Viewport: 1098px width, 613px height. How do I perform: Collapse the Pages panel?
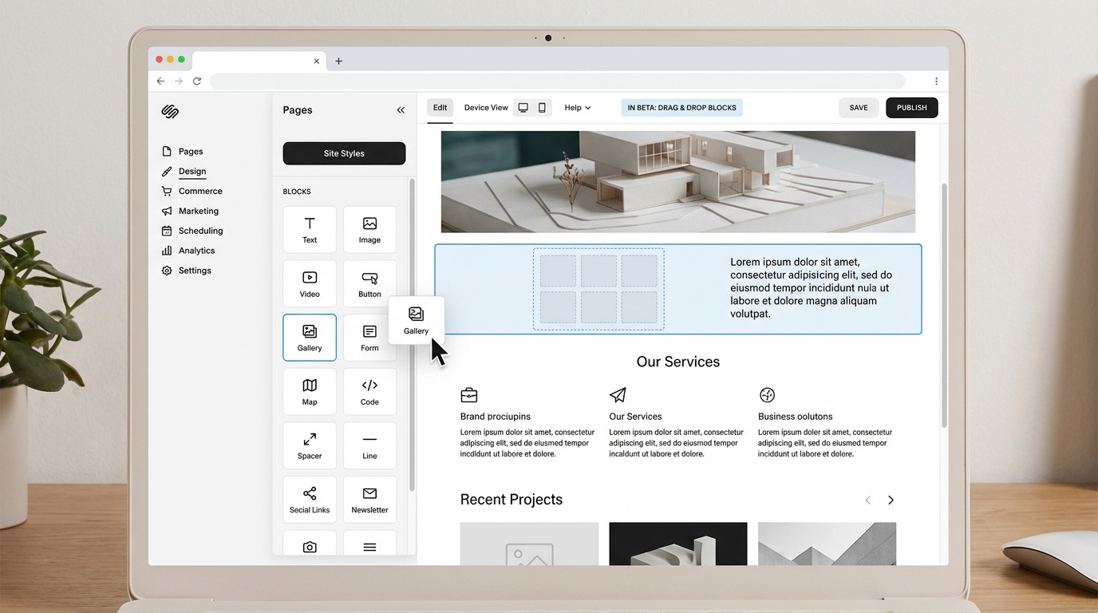pos(401,109)
